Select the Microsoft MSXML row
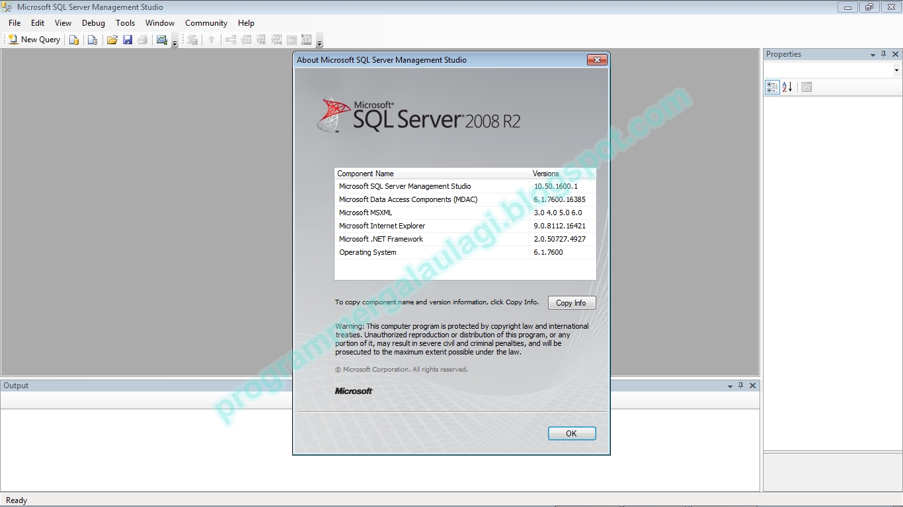 (x=465, y=213)
